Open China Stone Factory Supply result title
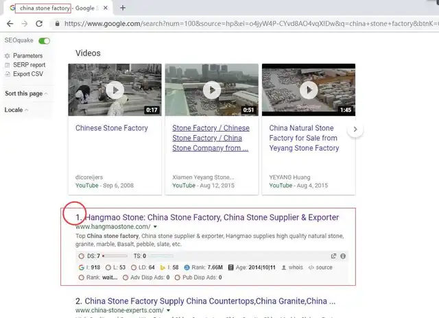 coord(210,301)
